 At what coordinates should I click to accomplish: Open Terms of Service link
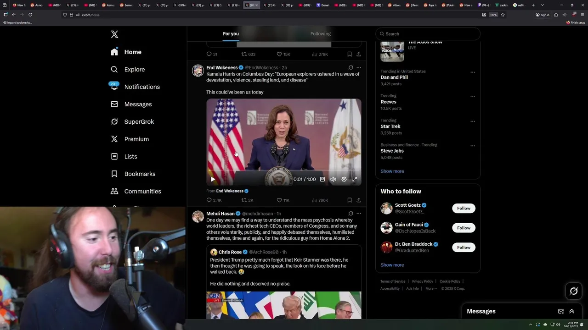pos(393,281)
